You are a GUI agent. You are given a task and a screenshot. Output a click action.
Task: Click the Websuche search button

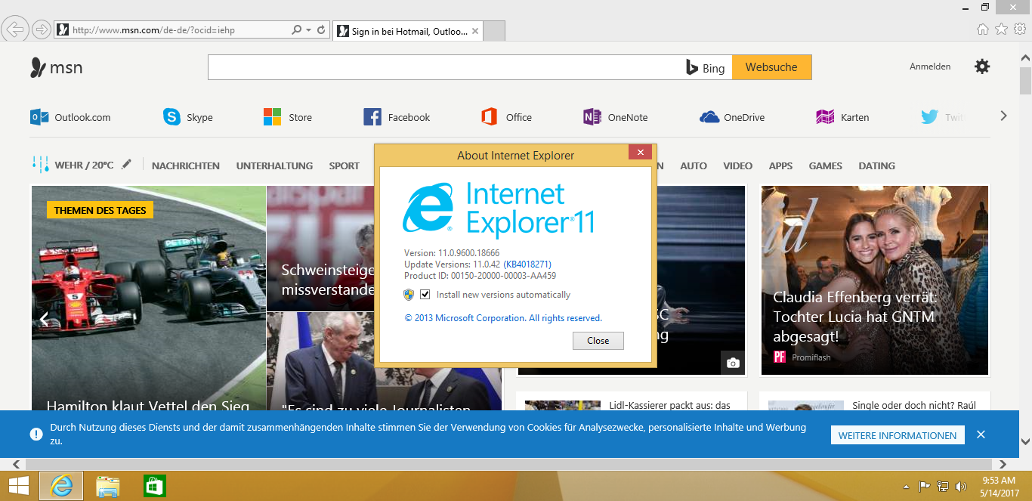tap(771, 67)
